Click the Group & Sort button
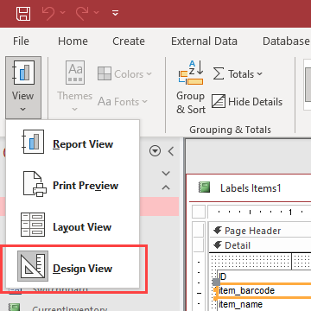This screenshot has width=311, height=311. (x=191, y=87)
